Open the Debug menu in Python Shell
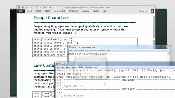 (73, 68)
